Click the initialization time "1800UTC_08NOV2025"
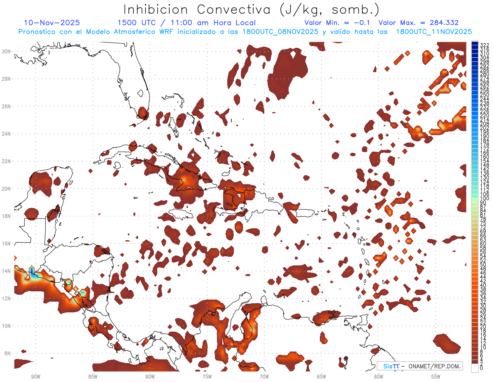Viewport: 494px width, 382px height. [x=280, y=32]
